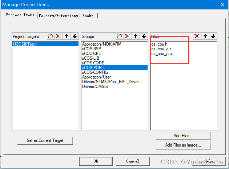Select the Application/User group
Viewport: 229px width, 169px height.
pyautogui.click(x=114, y=77)
